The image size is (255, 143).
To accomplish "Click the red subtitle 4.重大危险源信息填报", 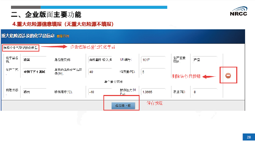I will (63, 24).
